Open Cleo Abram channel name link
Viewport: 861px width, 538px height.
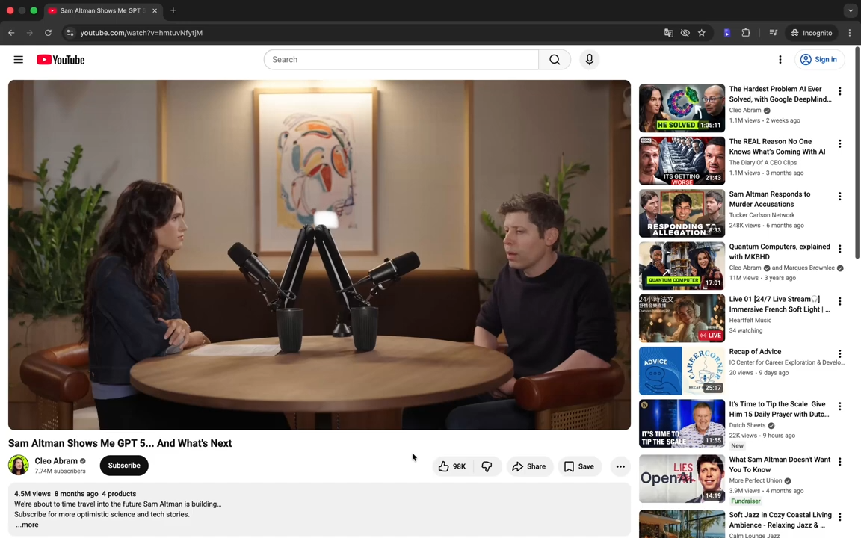pos(56,460)
